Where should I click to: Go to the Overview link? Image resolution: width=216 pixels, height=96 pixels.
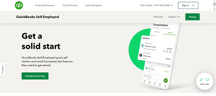(x=158, y=17)
